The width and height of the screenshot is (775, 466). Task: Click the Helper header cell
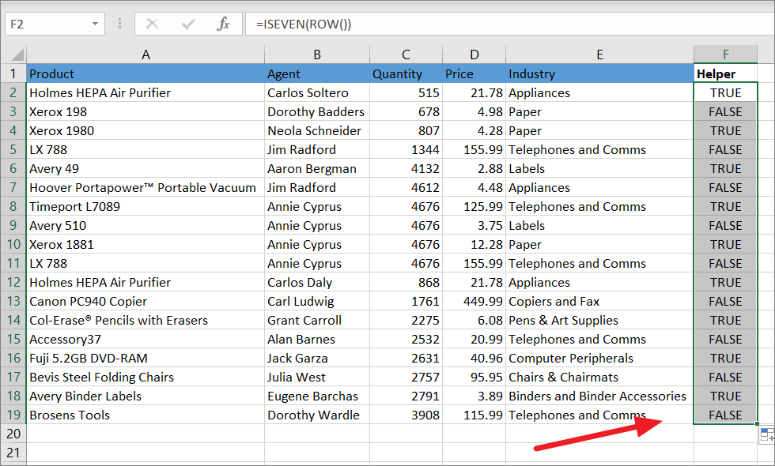point(726,73)
